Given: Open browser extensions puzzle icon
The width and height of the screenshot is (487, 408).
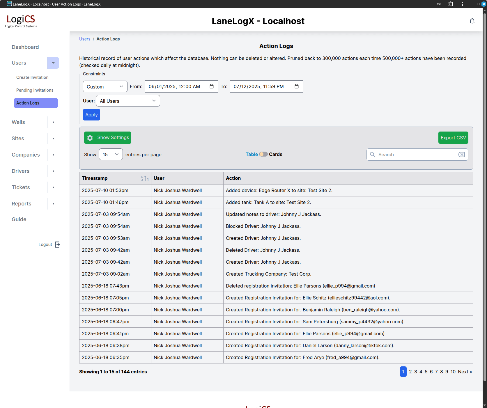Looking at the screenshot, I should point(451,4).
